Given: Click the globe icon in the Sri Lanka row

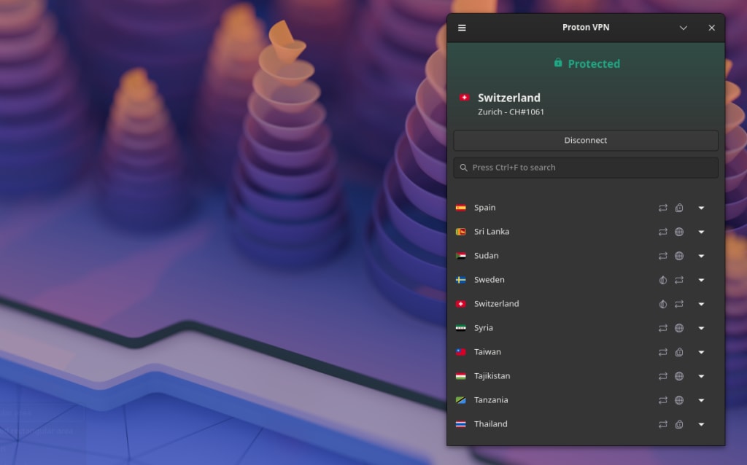Looking at the screenshot, I should 679,232.
